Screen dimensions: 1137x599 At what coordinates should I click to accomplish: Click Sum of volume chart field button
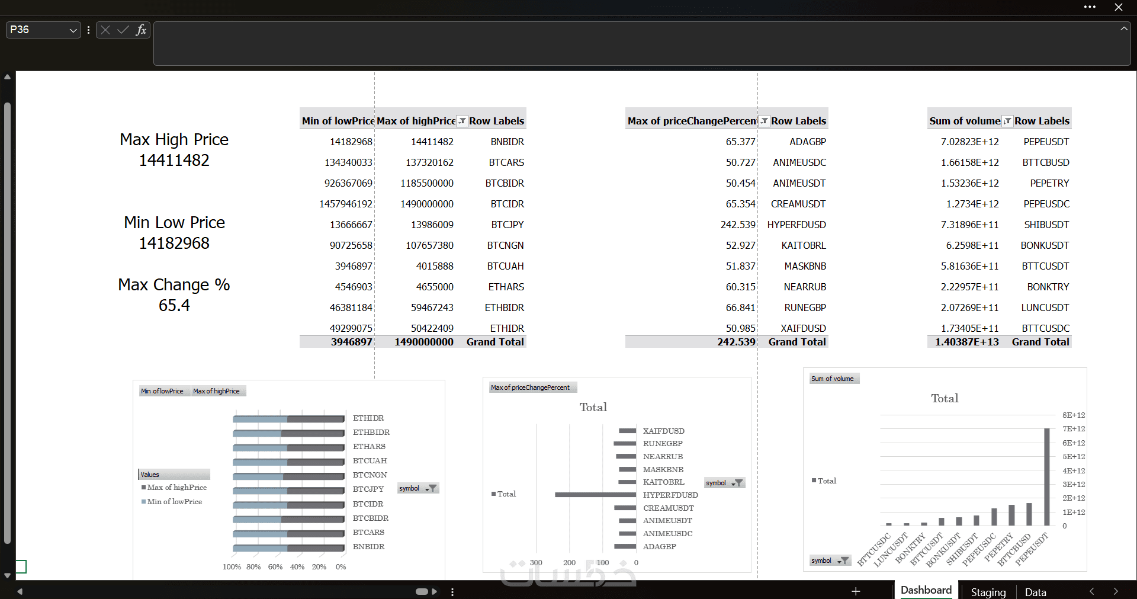click(x=834, y=379)
